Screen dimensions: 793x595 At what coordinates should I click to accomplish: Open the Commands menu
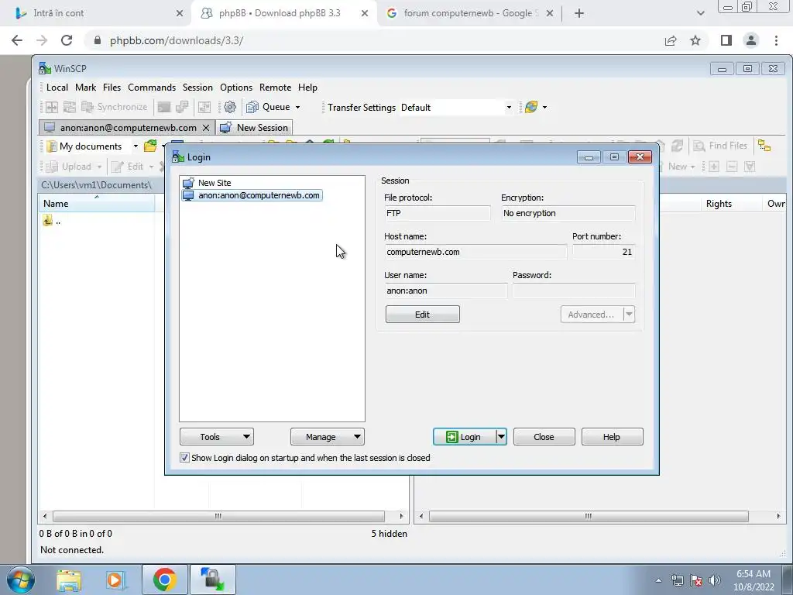pos(152,88)
